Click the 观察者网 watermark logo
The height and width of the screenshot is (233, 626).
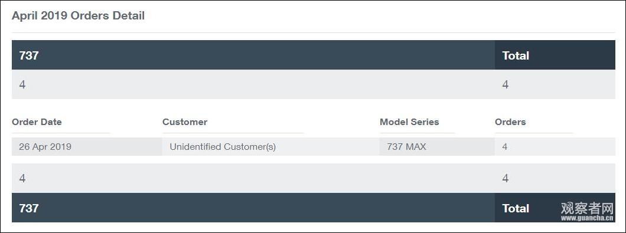pos(586,208)
